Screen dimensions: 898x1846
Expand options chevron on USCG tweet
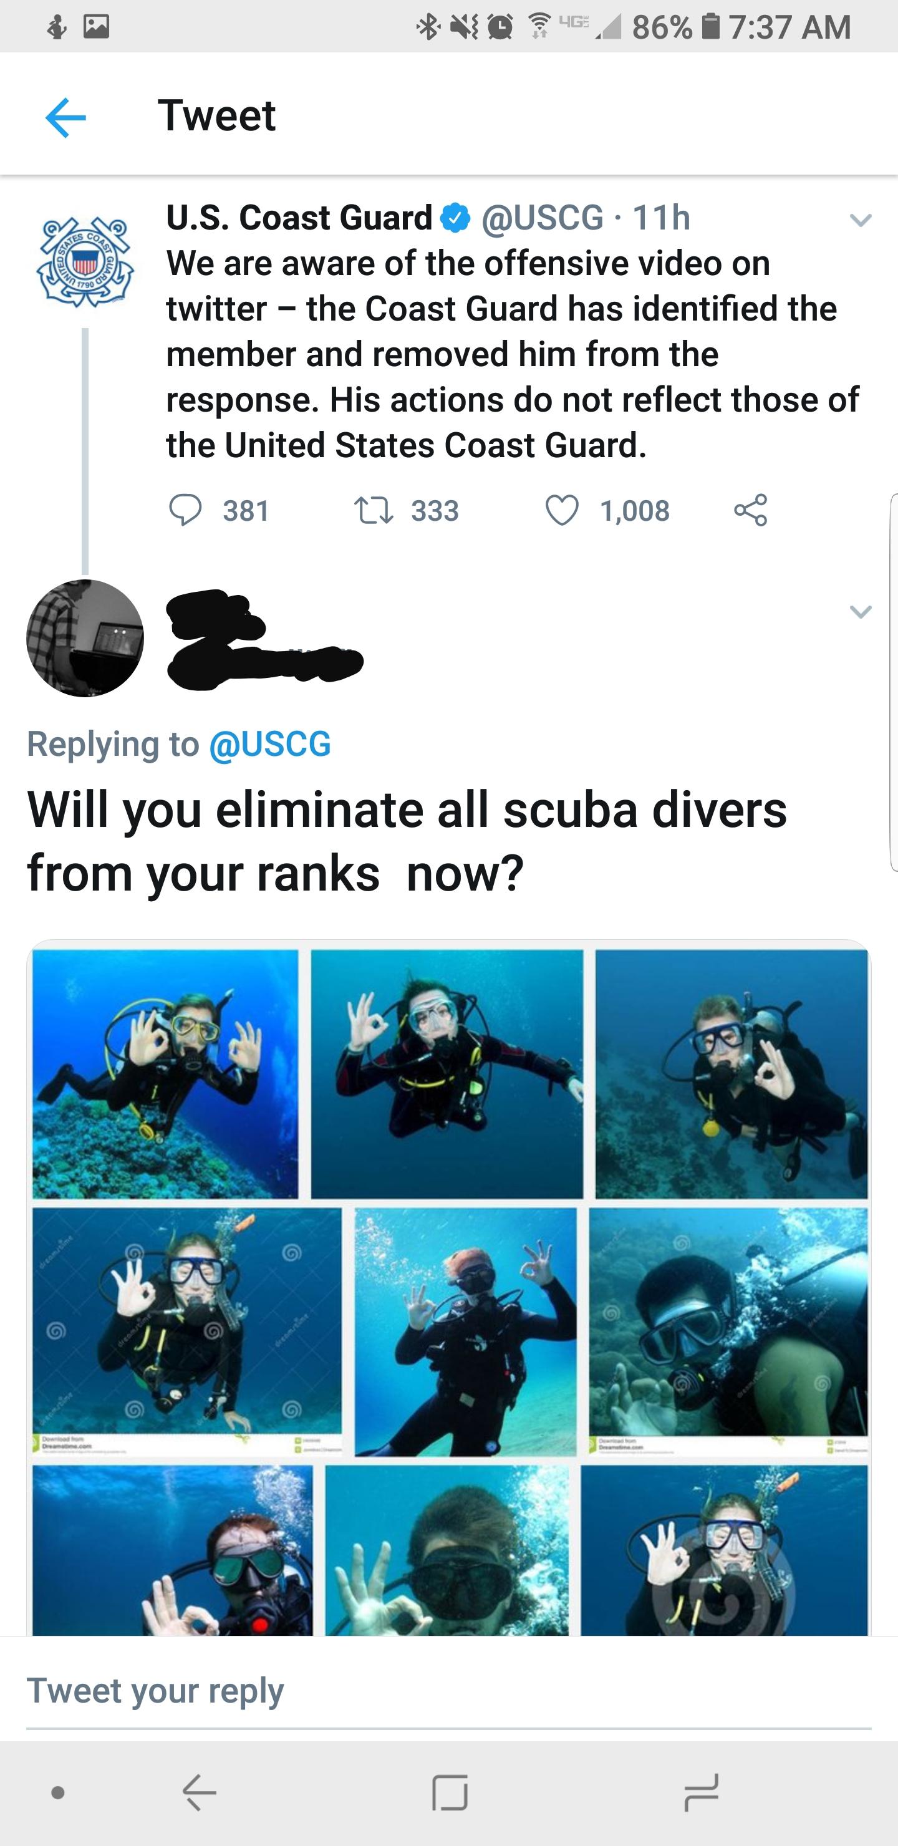point(861,220)
